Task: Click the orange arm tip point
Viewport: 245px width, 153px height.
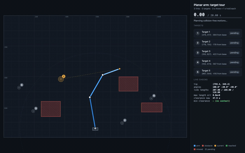Action: tap(119, 69)
